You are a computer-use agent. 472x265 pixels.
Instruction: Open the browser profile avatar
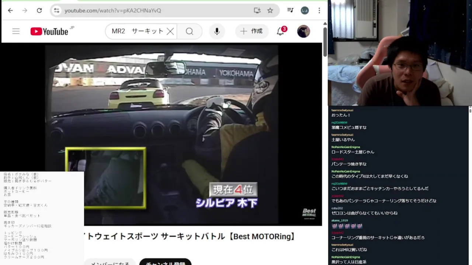point(305,10)
